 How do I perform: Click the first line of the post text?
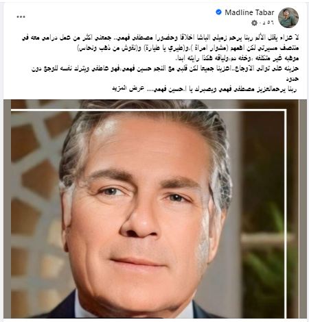pyautogui.click(x=161, y=38)
